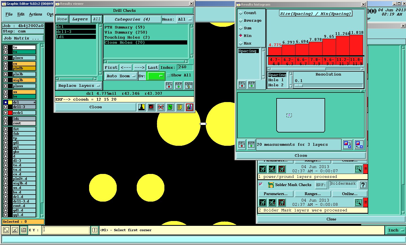The height and width of the screenshot is (245, 406).
Task: Click the crossed-out REF icon in Results viewer
Action: 161,107
